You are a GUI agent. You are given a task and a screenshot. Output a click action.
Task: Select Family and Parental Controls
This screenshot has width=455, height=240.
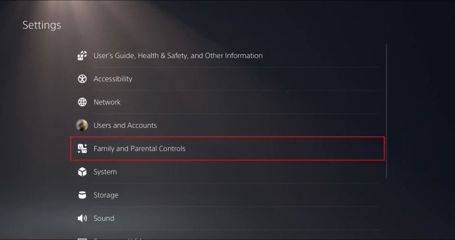(x=228, y=148)
